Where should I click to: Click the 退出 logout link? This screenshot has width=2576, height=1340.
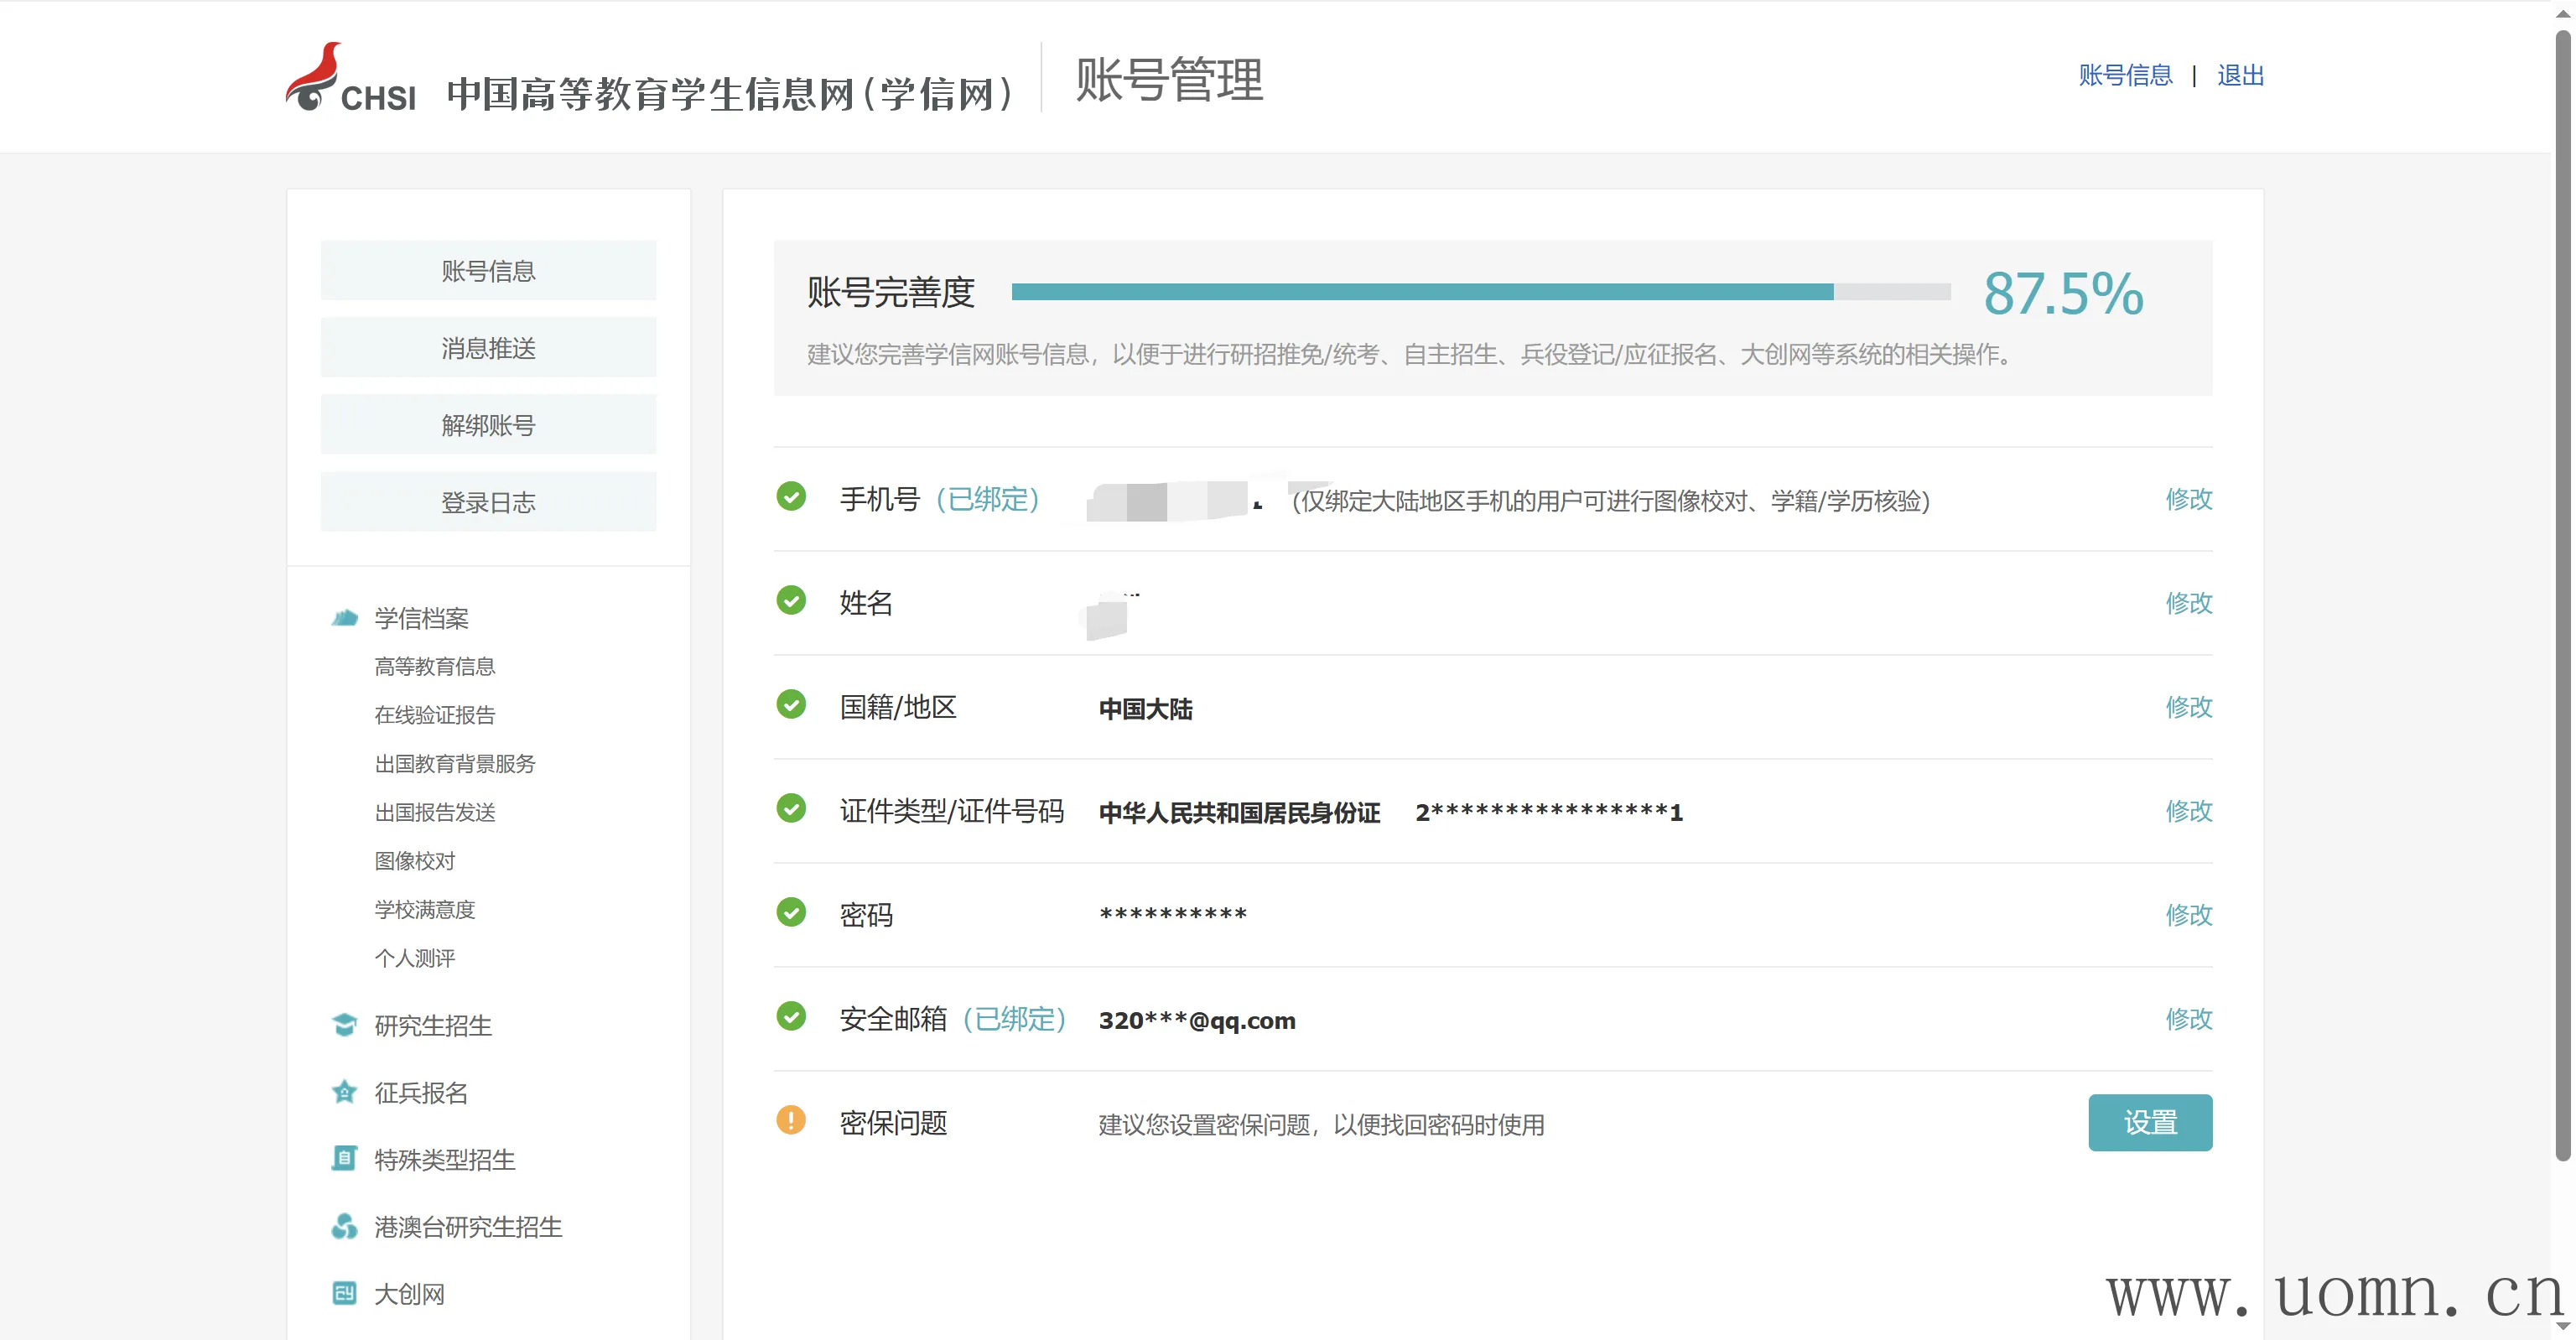coord(2240,76)
